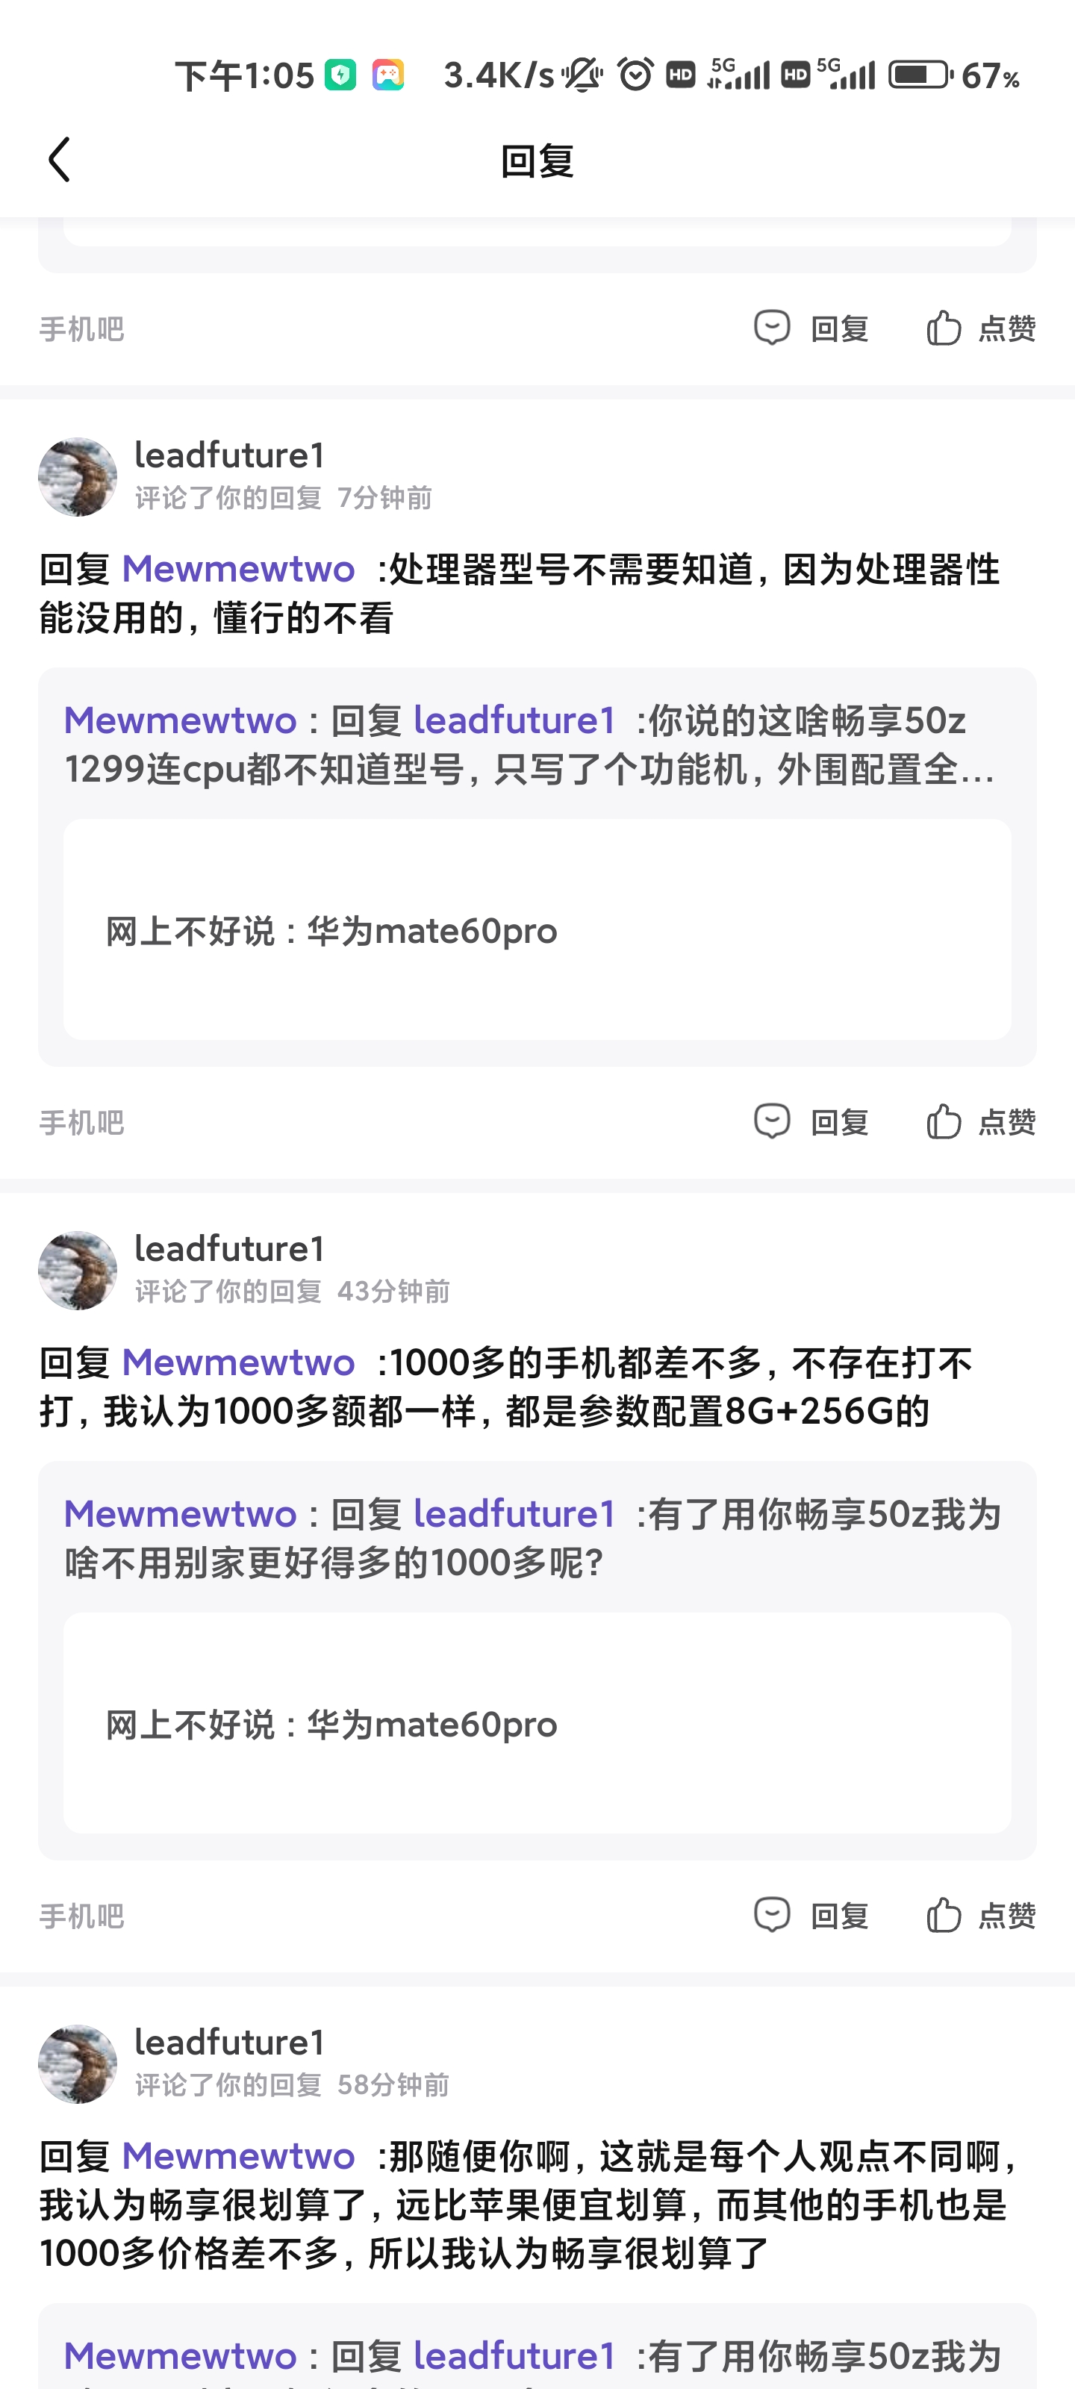The height and width of the screenshot is (2389, 1075).
Task: Open Mewmewtwo mention in the 1000多 comment
Action: [238, 1362]
